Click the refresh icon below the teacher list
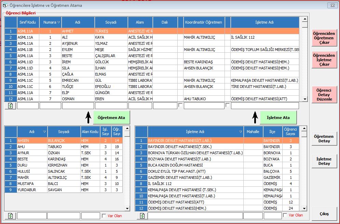This screenshot has height=224, width=340. [x=10, y=216]
